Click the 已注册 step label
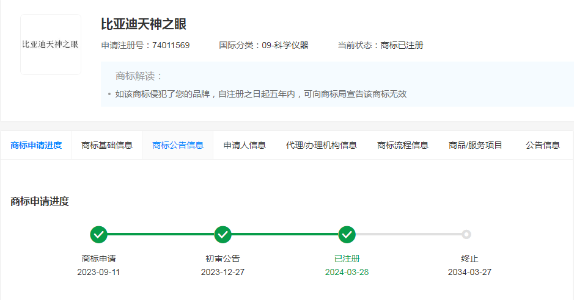This screenshot has height=300, width=574. [347, 259]
